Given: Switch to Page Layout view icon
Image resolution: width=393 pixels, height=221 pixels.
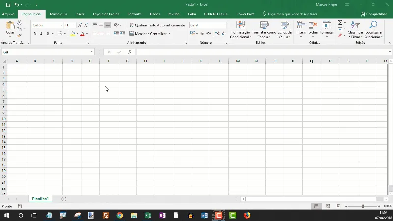Looking at the screenshot, I should [x=328, y=206].
